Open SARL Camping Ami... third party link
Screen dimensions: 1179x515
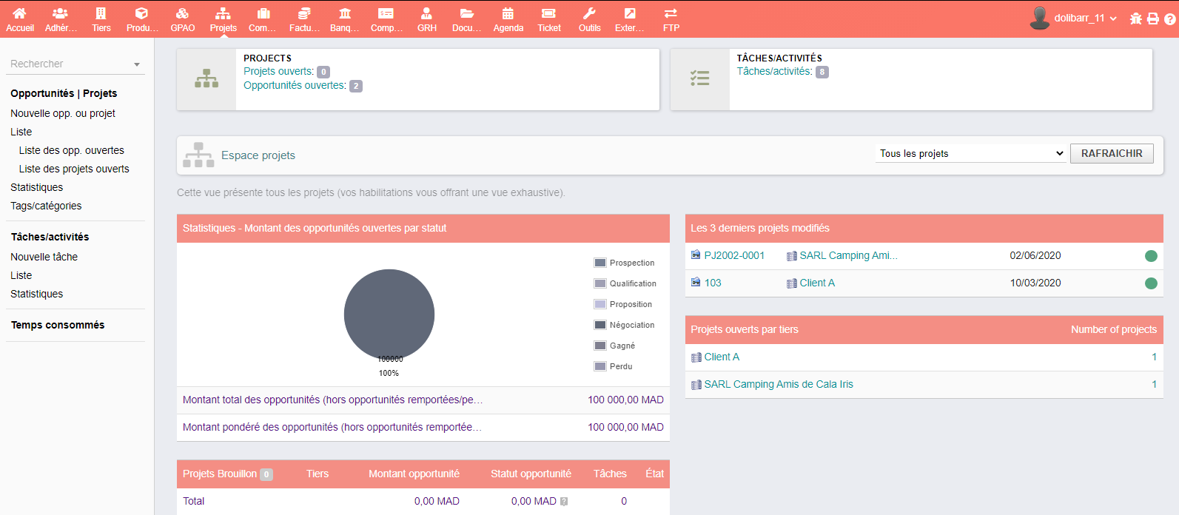[848, 255]
